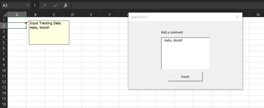
Task: Click the 'Add a comment' label
Action: click(172, 32)
